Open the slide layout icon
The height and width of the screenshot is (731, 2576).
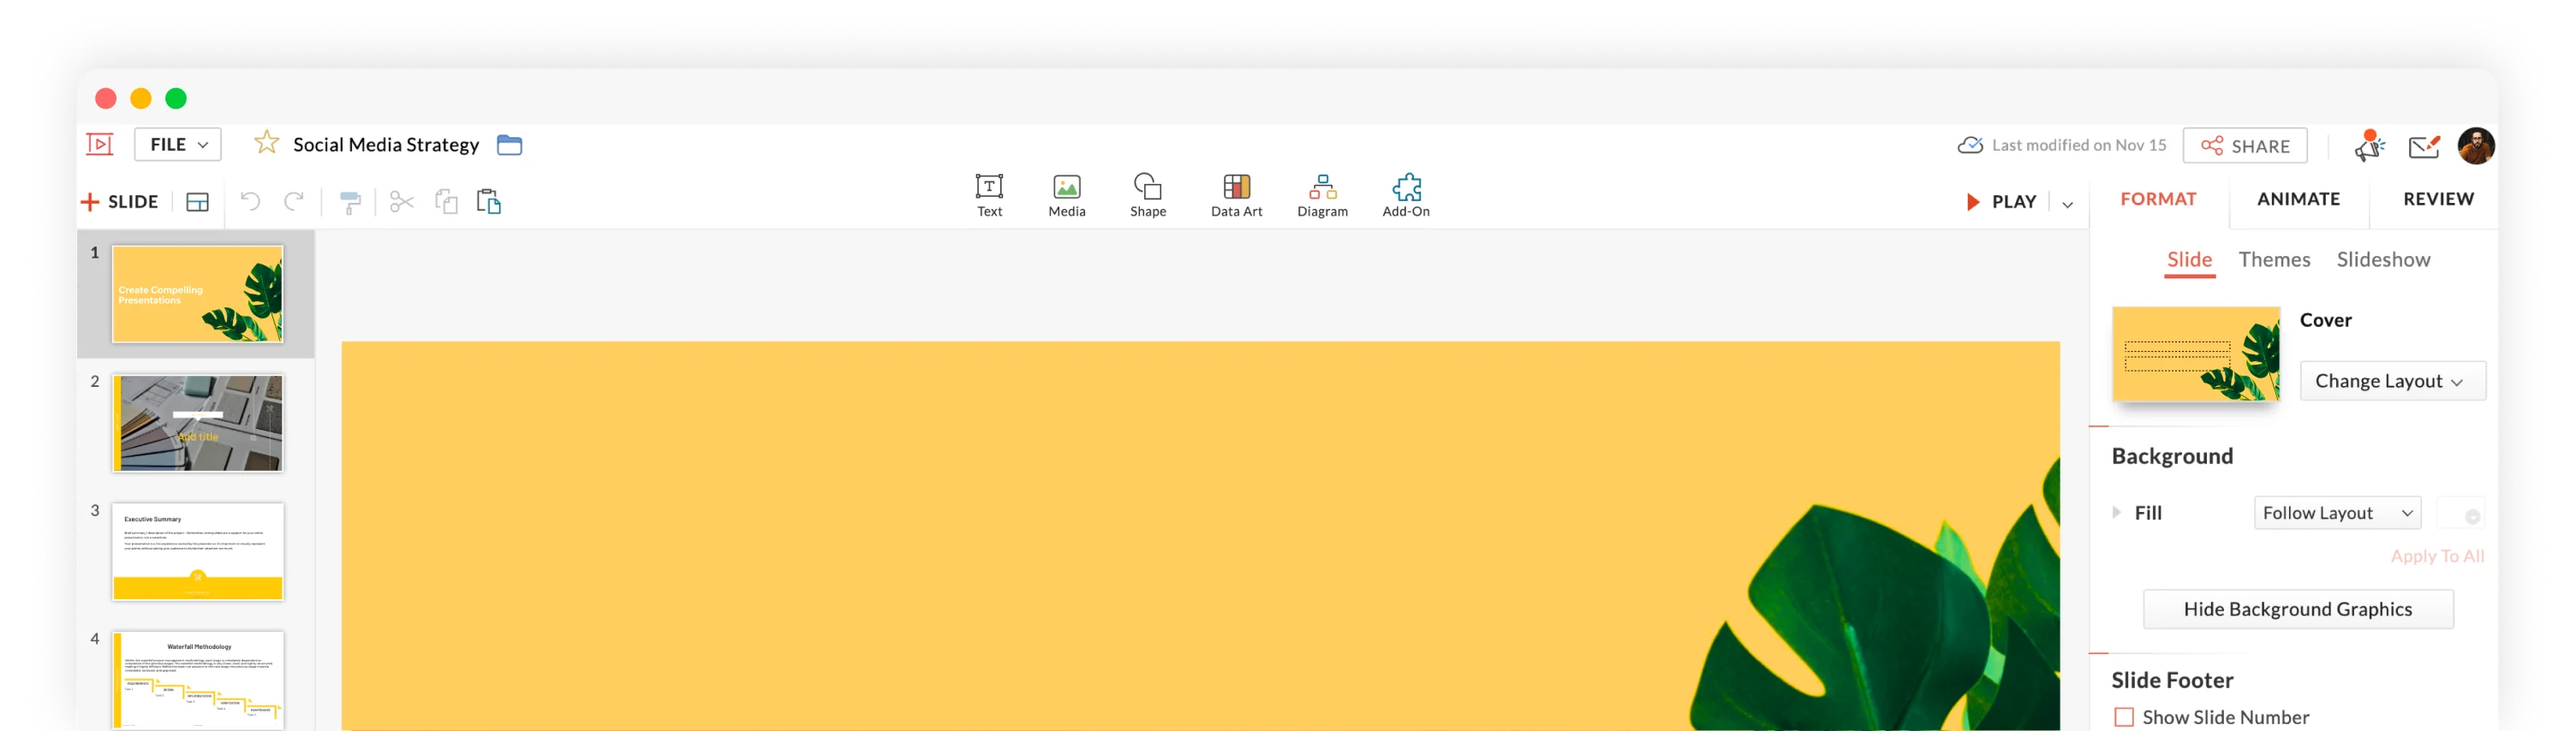click(198, 202)
